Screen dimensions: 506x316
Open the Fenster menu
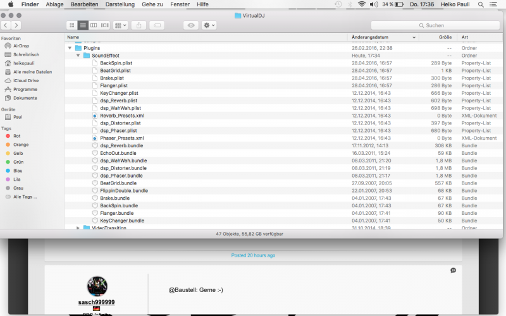(x=180, y=4)
